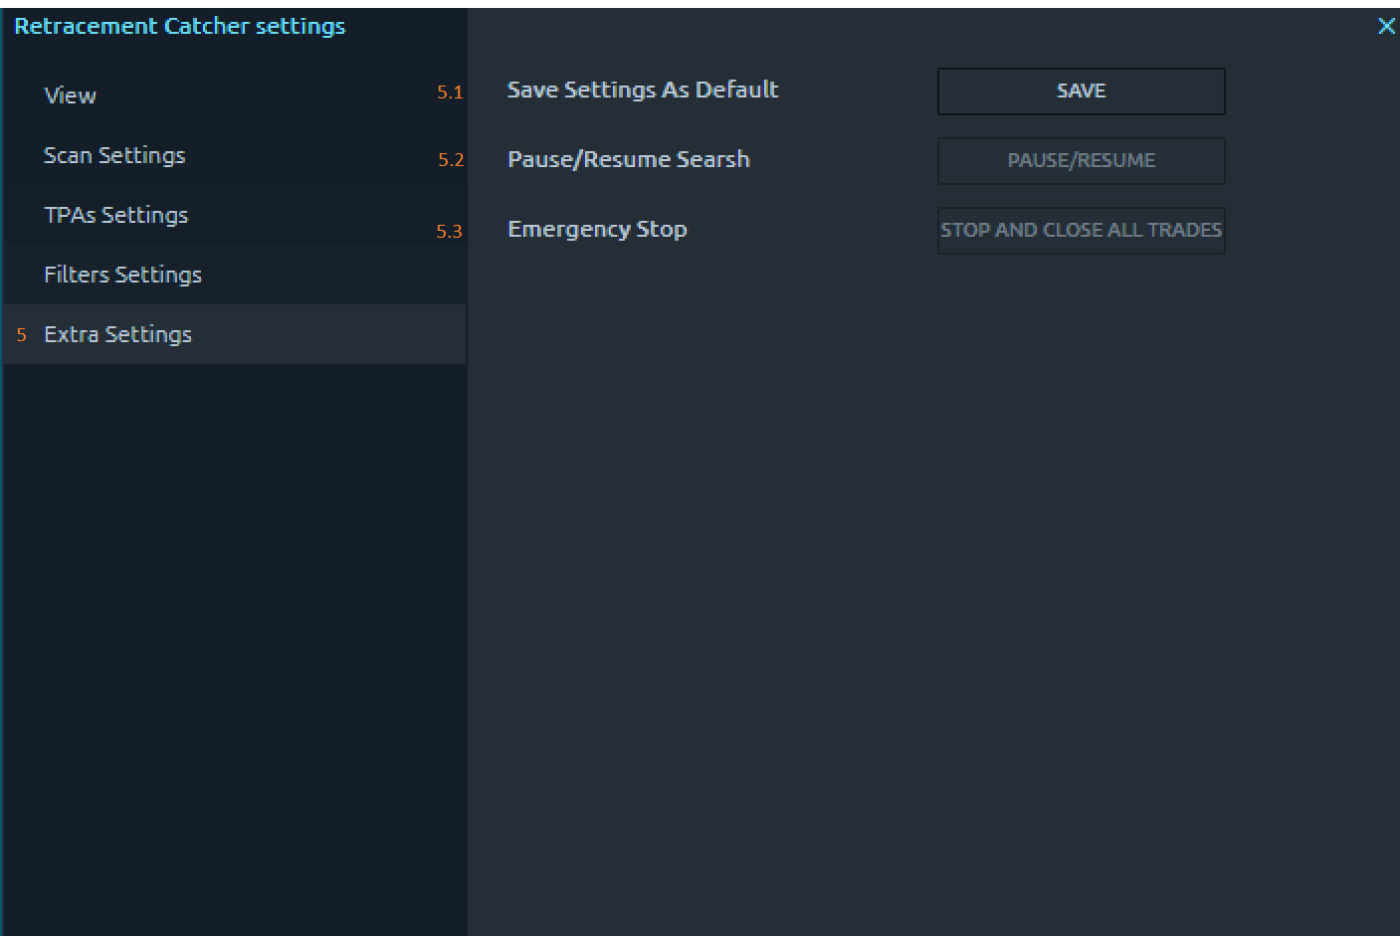Screen dimensions: 1400x938
Task: Click blank panel area below Emergency Stop row
Action: (x=896, y=547)
